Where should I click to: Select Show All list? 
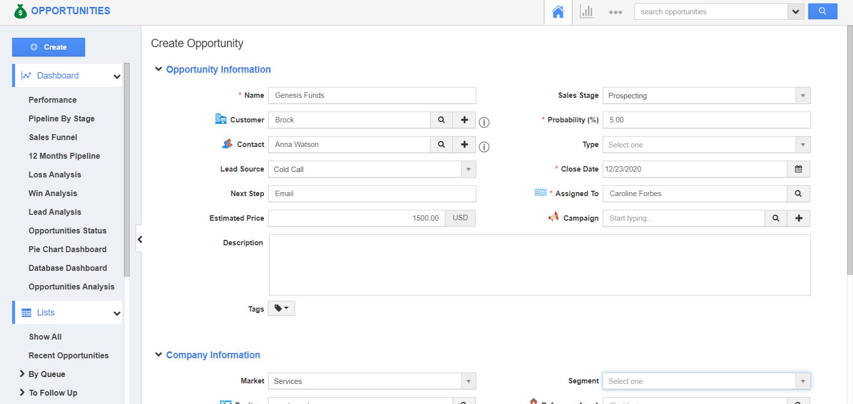pos(45,337)
